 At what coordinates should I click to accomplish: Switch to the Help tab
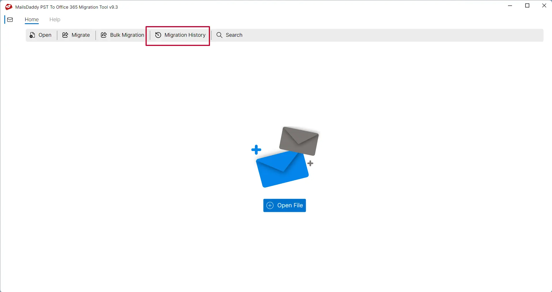(x=55, y=20)
